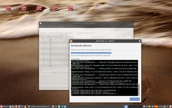
Task: Open the WEBS2018 folder shortcut
Action: (x=40, y=9)
